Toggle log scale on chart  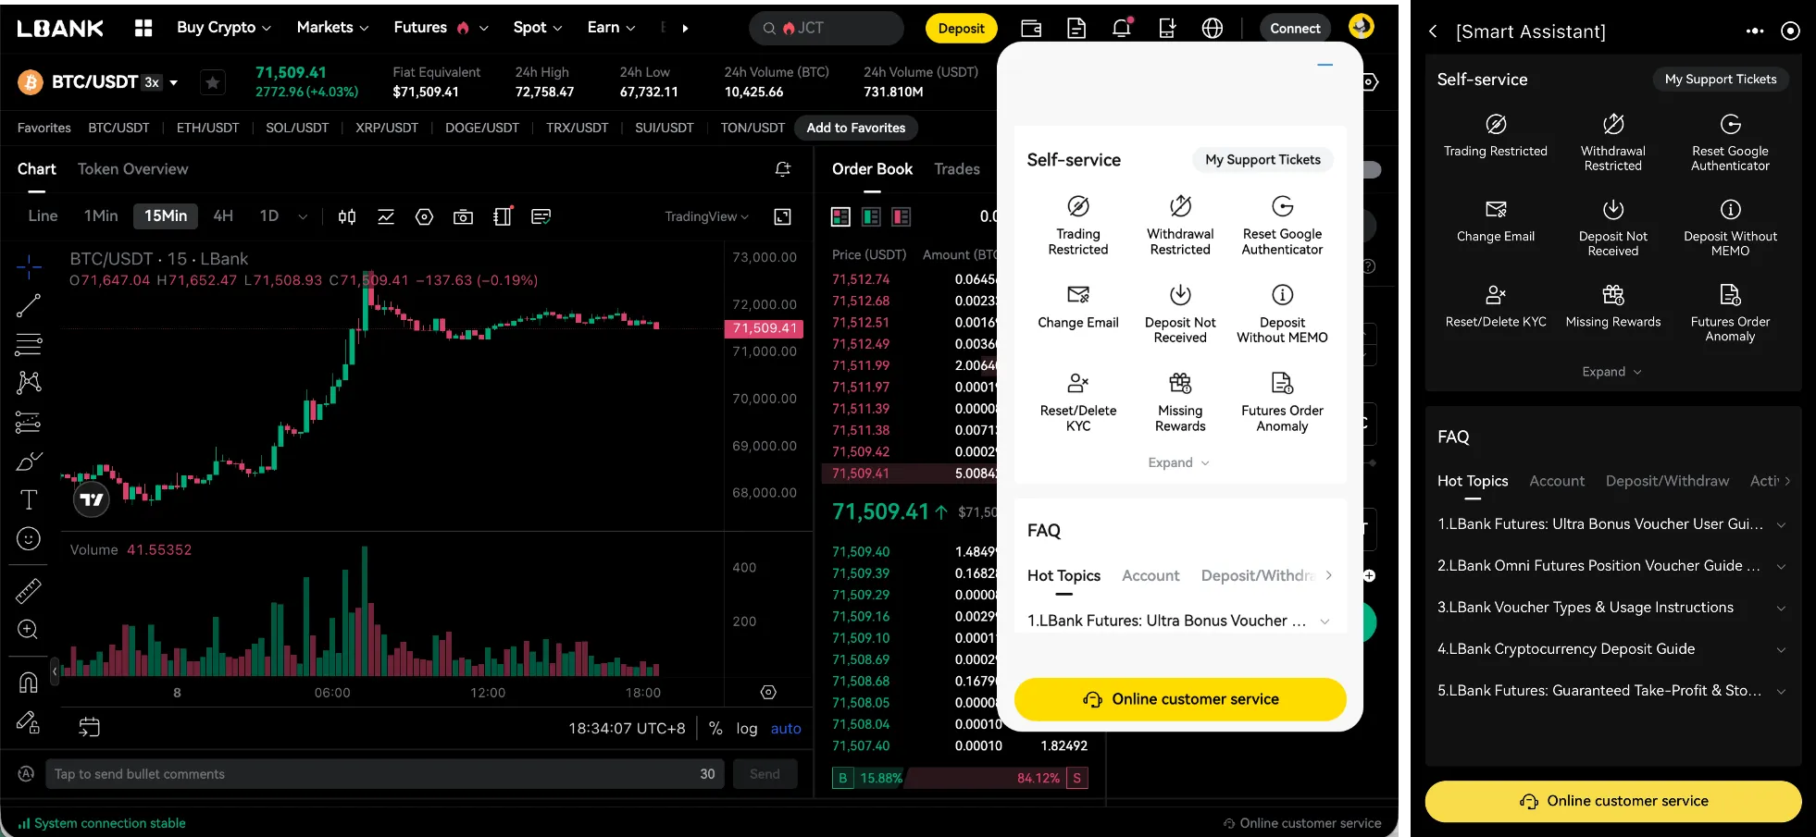click(x=746, y=729)
